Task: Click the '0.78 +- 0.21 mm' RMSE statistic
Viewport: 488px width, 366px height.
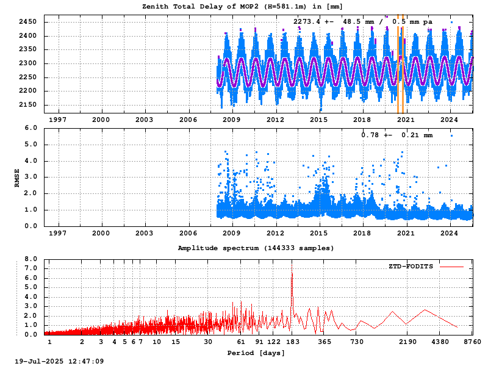Action: tap(397, 135)
